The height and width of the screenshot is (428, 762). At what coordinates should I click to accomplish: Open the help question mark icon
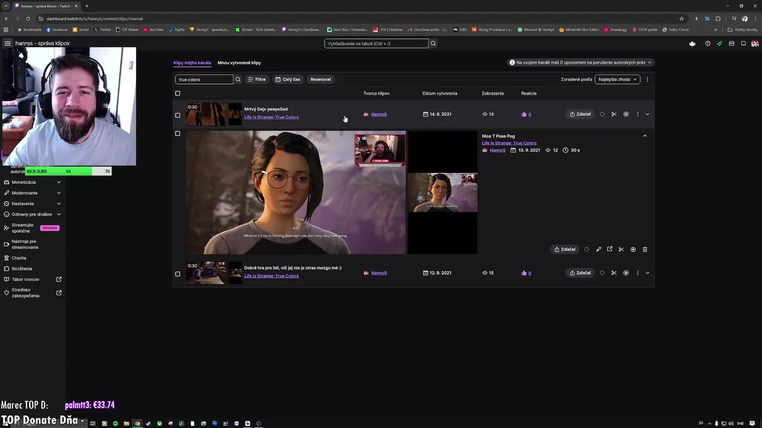click(708, 43)
